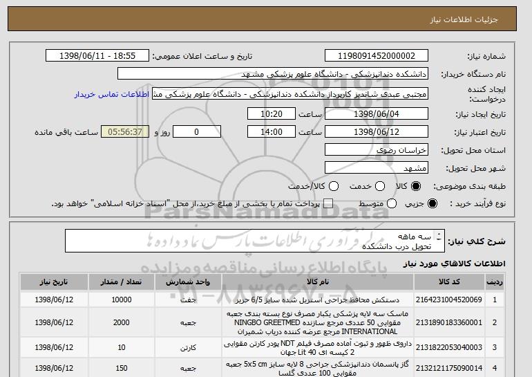
Task: Click the surgical glove item name in row 1
Action: click(318, 300)
